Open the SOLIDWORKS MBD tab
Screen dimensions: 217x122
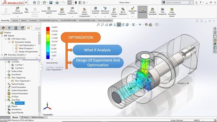(68, 20)
